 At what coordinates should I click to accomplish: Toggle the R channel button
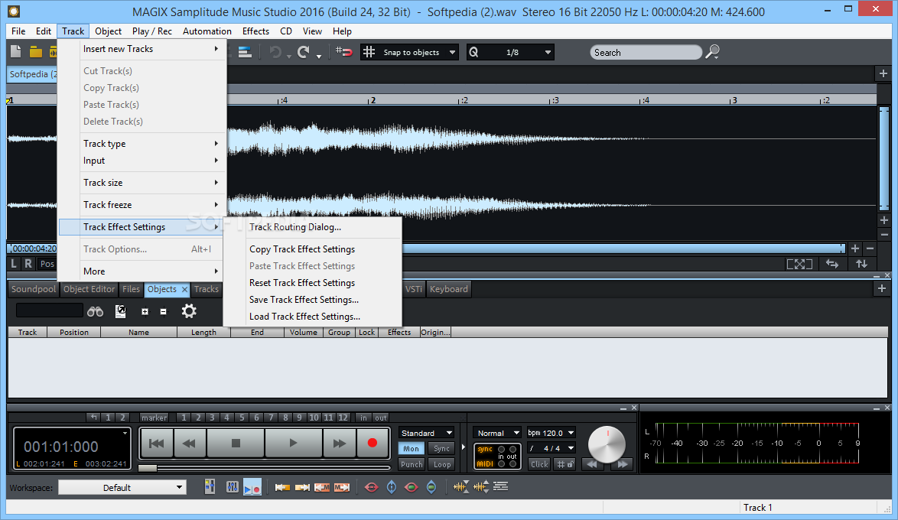(x=28, y=263)
